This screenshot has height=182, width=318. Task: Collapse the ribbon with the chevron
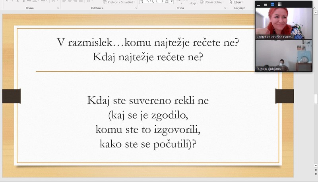point(314,8)
